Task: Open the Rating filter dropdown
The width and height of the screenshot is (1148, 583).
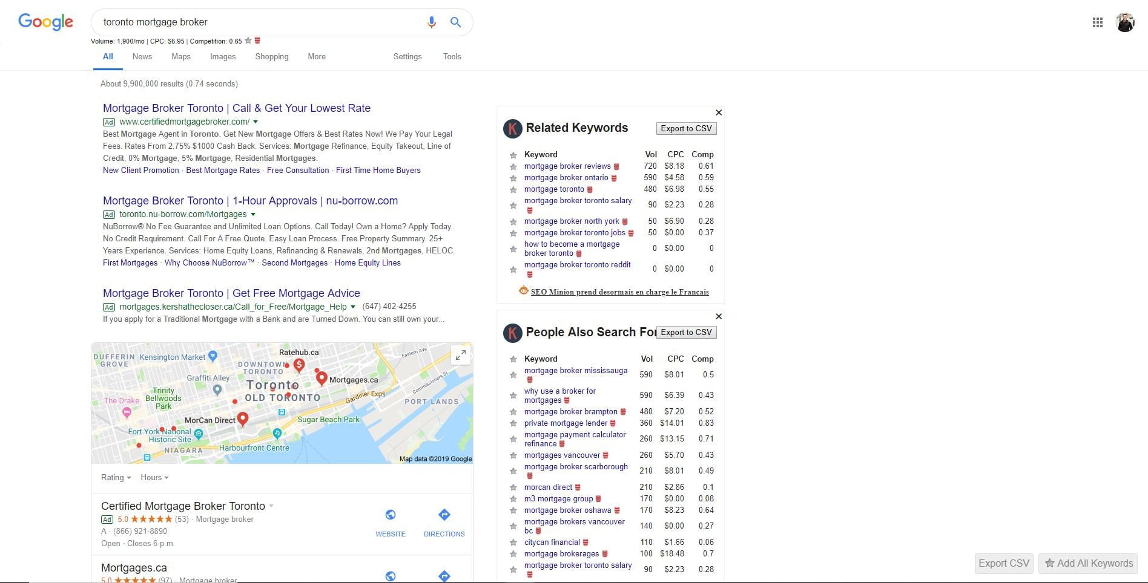Action: (116, 477)
